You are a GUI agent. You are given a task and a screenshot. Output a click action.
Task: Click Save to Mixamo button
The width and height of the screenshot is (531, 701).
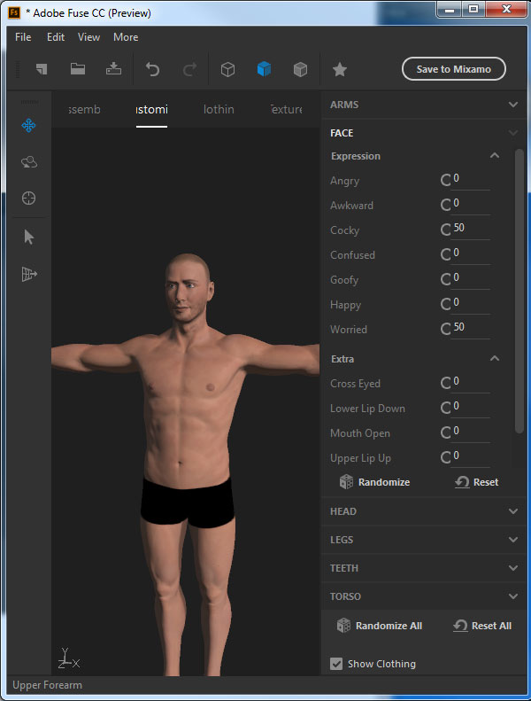tap(453, 69)
